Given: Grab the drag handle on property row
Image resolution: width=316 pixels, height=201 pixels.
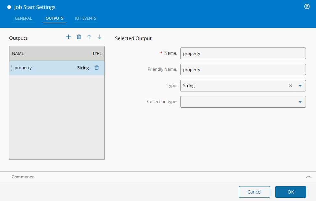Looking at the screenshot, I should 11,68.
